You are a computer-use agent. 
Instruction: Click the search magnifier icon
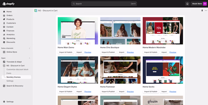pos(74,4)
